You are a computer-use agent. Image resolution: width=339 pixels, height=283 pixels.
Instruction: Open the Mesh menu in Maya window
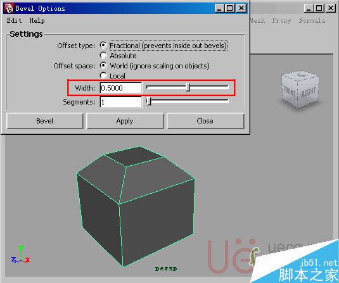click(257, 20)
